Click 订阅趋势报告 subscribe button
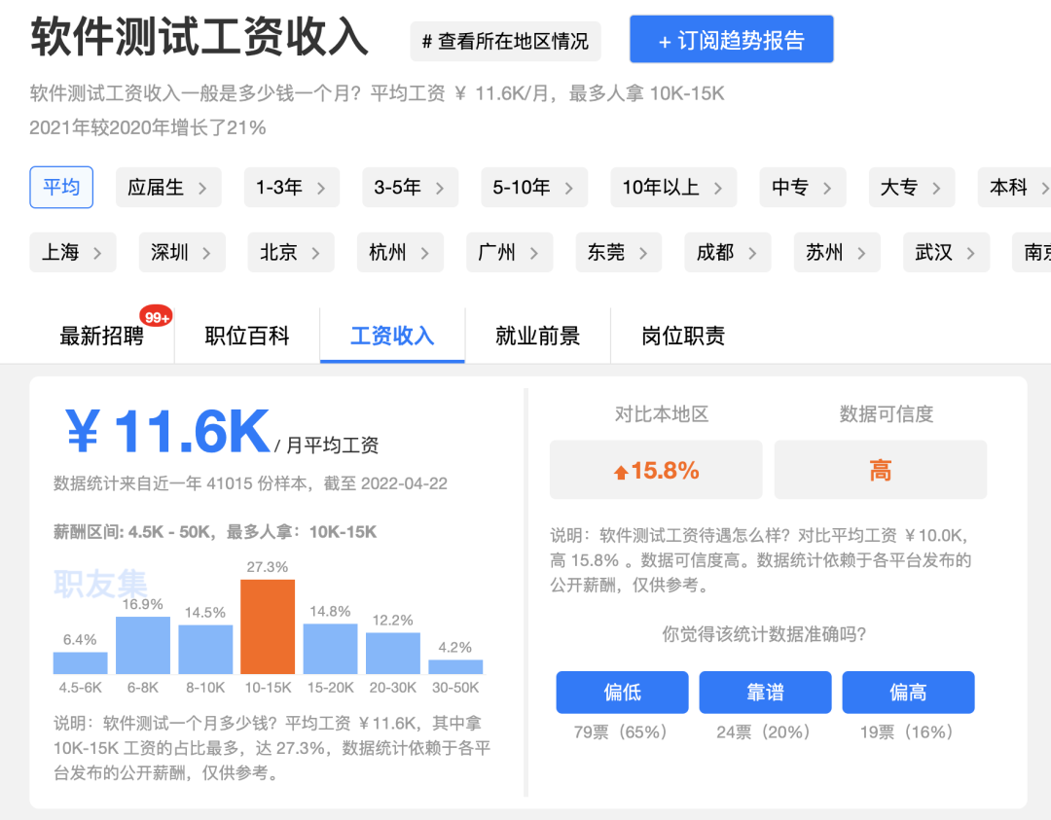Viewport: 1051px width, 820px height. click(x=731, y=40)
